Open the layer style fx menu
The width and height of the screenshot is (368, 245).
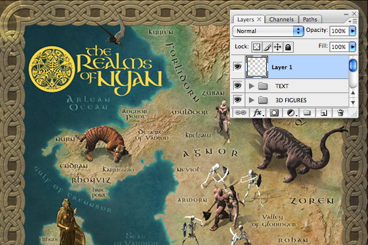pos(258,113)
